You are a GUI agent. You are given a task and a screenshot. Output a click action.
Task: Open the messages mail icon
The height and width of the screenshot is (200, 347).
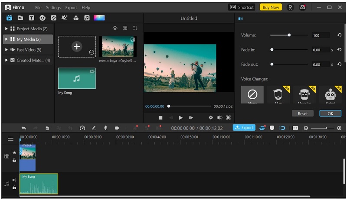(302, 7)
